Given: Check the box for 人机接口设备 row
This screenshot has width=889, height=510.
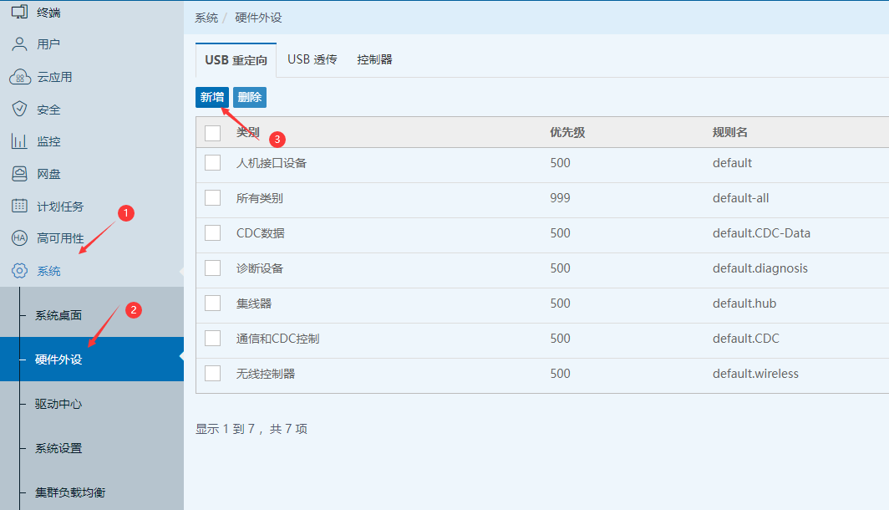Looking at the screenshot, I should coord(212,162).
